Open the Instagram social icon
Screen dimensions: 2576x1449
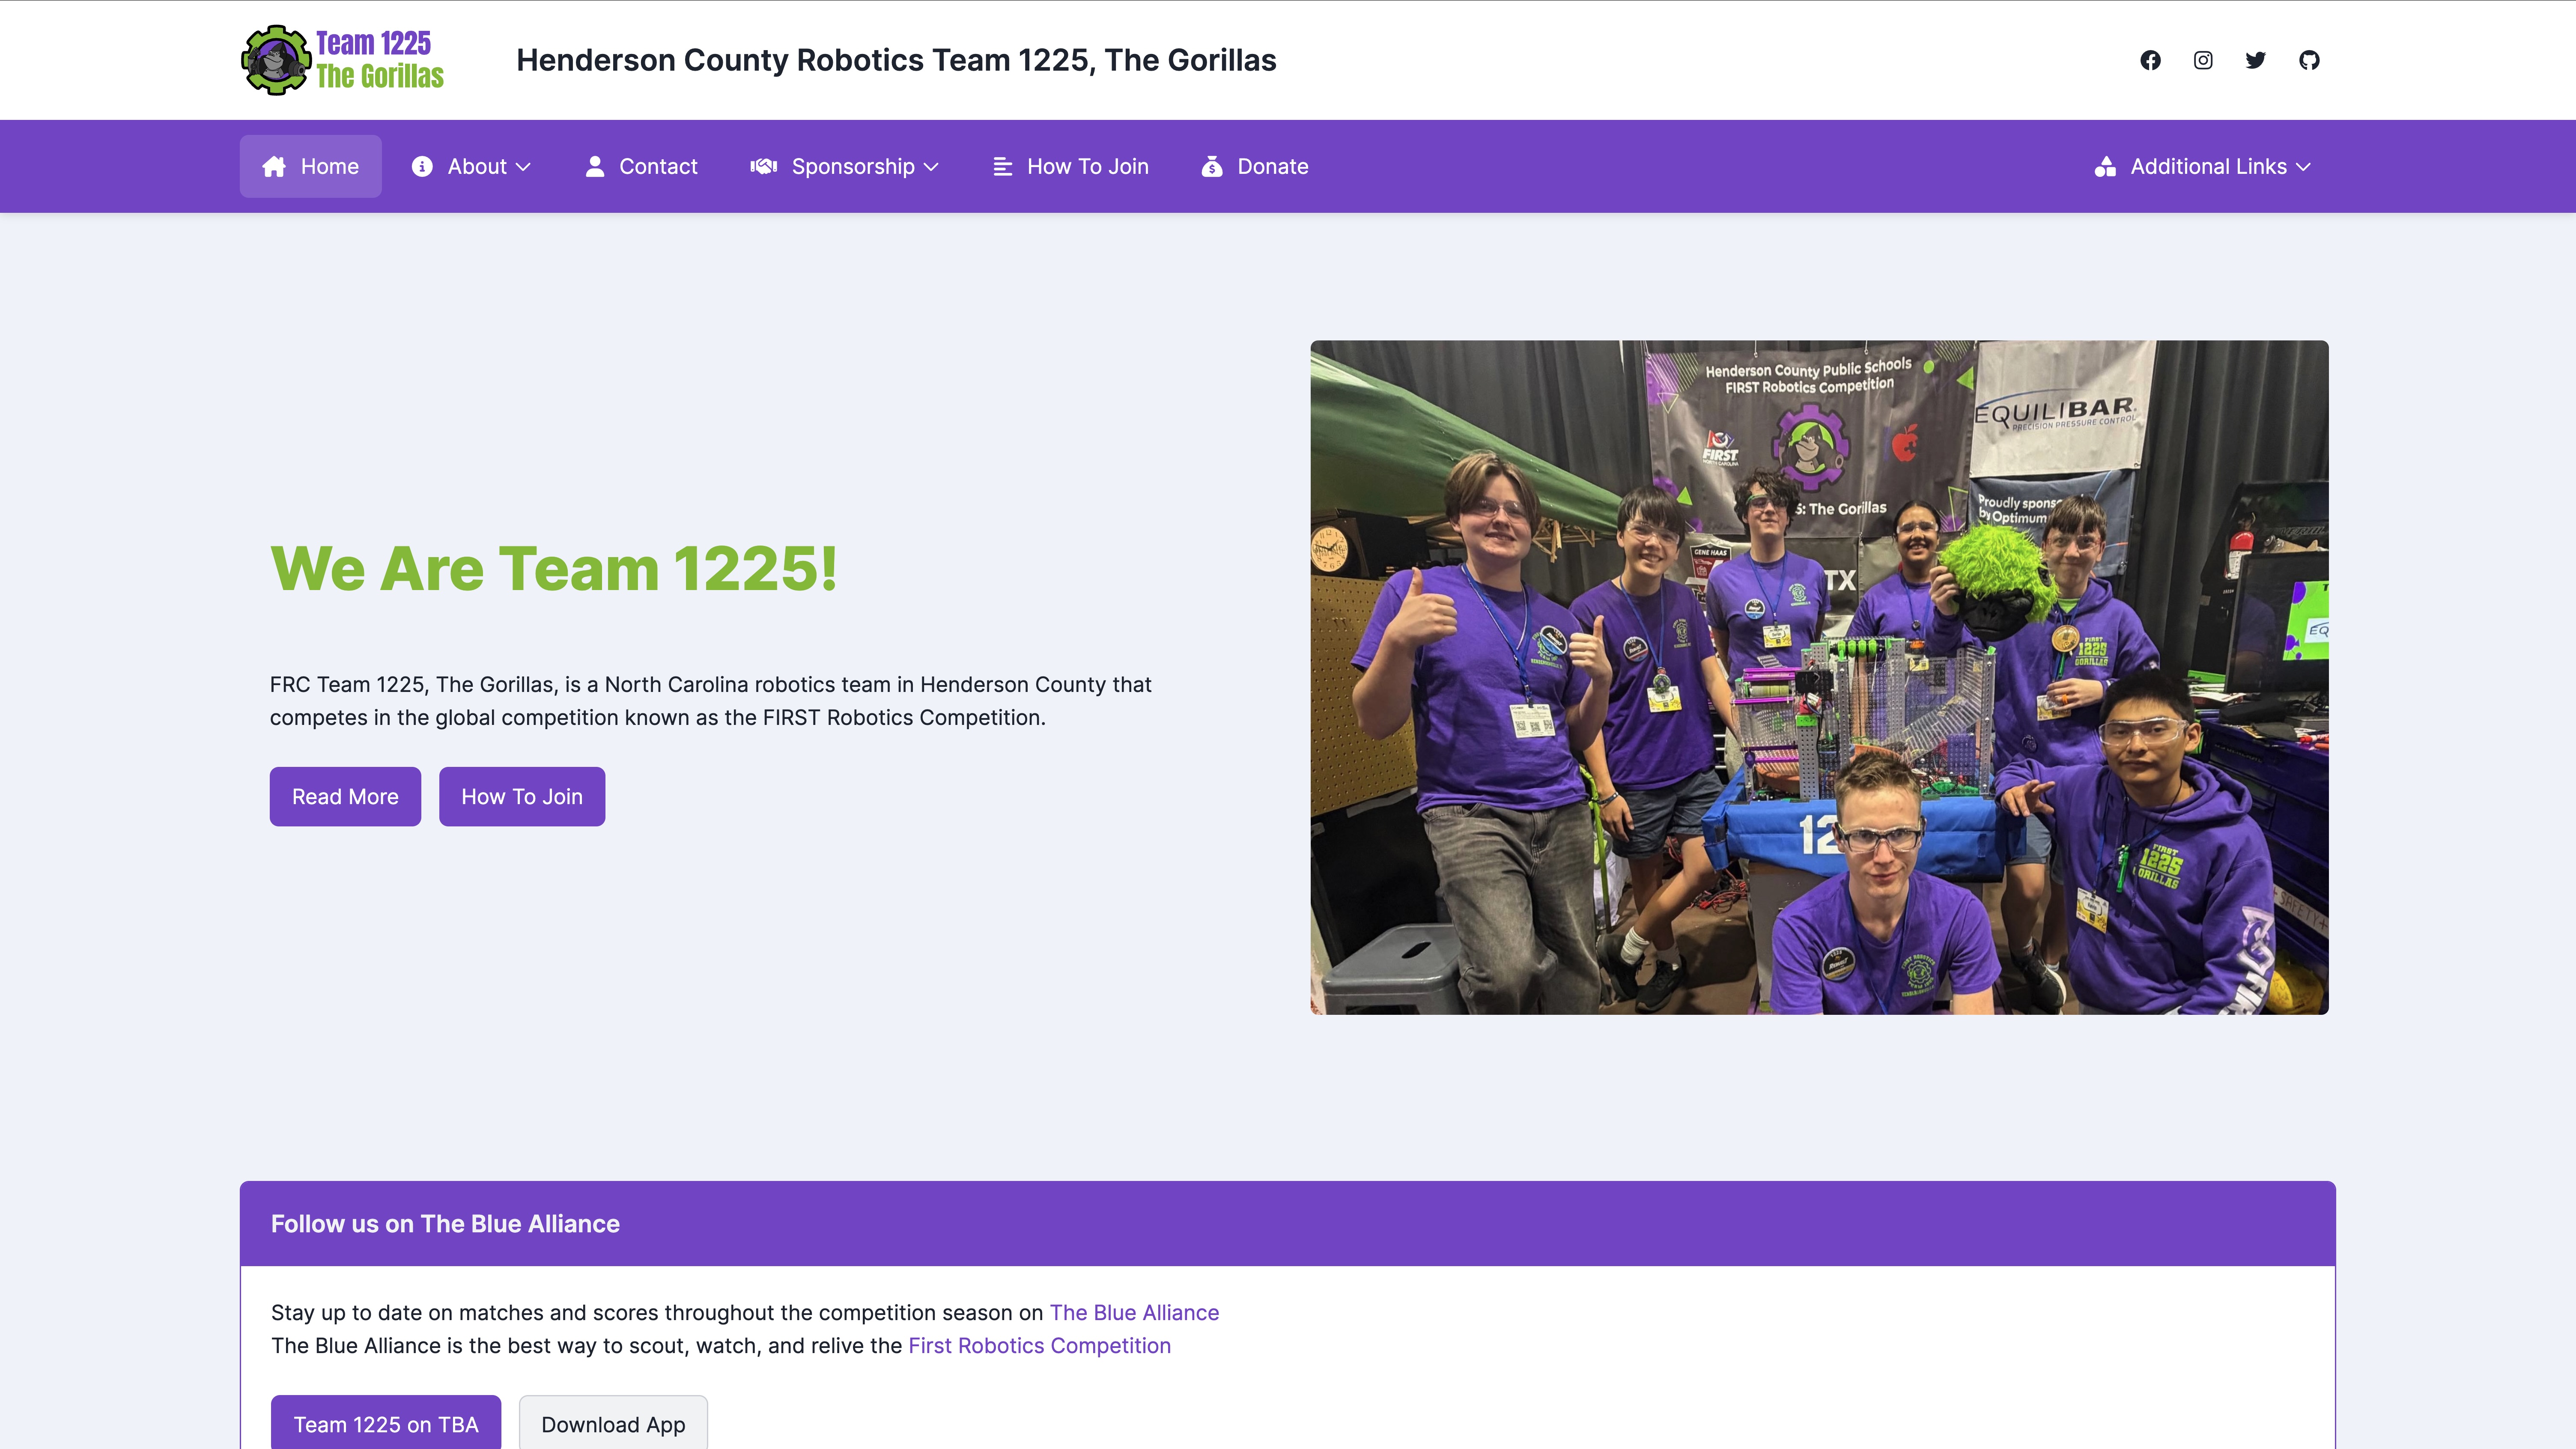(x=2203, y=60)
